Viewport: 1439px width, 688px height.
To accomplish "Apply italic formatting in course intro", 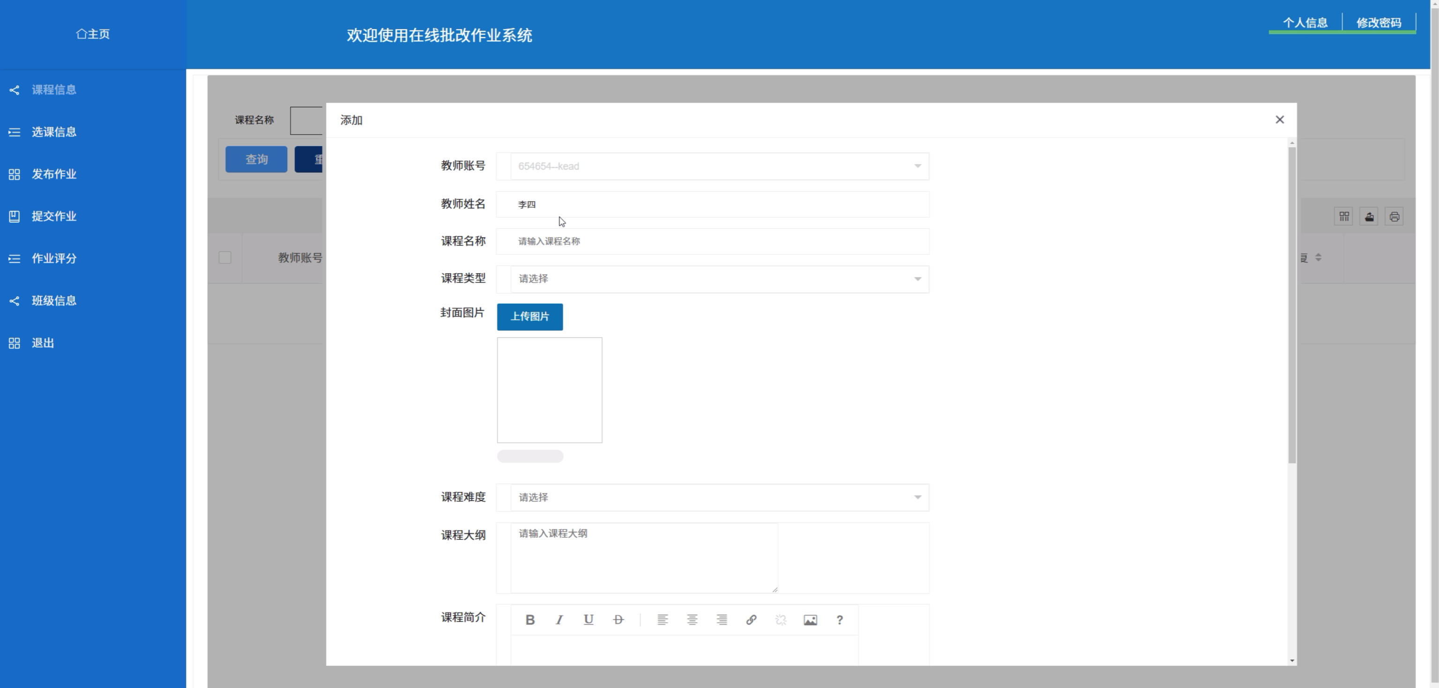I will (559, 619).
